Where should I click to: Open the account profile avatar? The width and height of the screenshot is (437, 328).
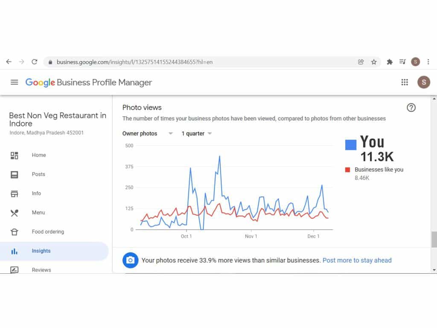click(423, 82)
